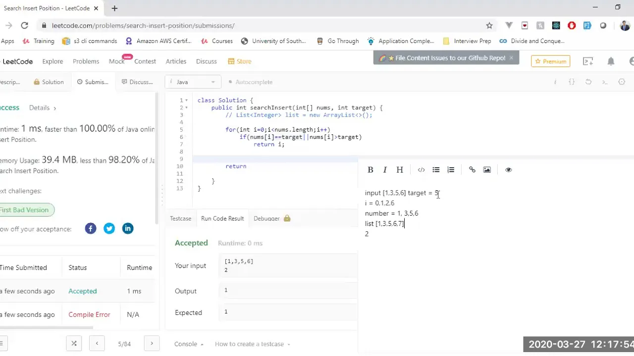
Task: Share acceptance on LinkedIn
Action: pos(128,228)
